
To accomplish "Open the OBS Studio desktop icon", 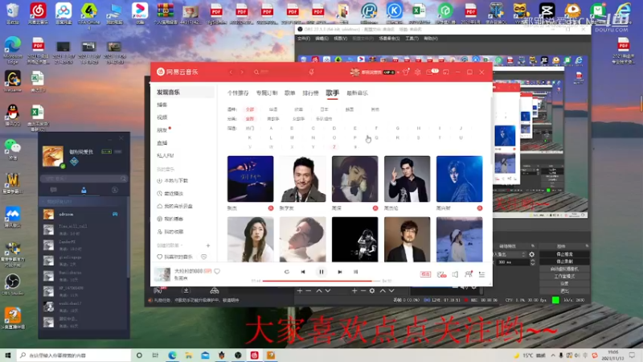I will click(13, 284).
